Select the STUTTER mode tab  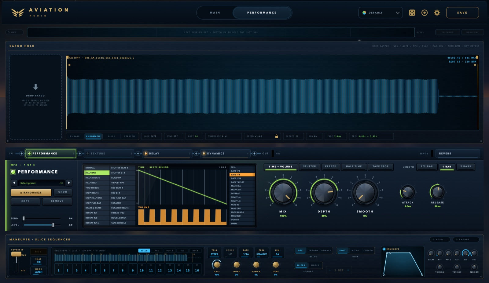310,166
